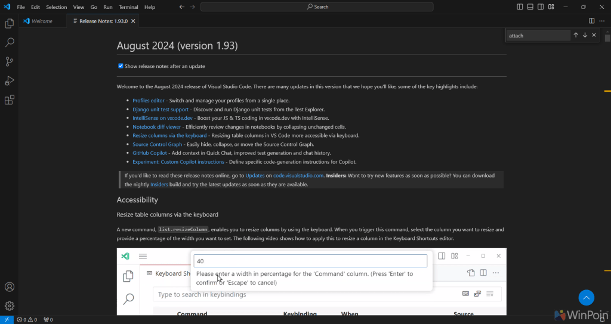This screenshot has width=611, height=324.
Task: Open the Source Control view
Action: tap(10, 61)
